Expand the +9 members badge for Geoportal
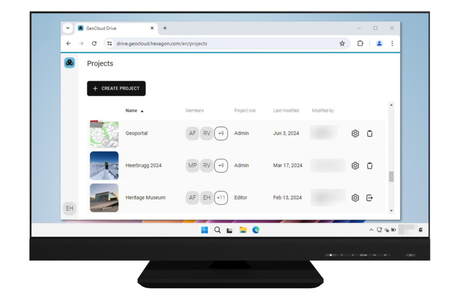 click(221, 133)
